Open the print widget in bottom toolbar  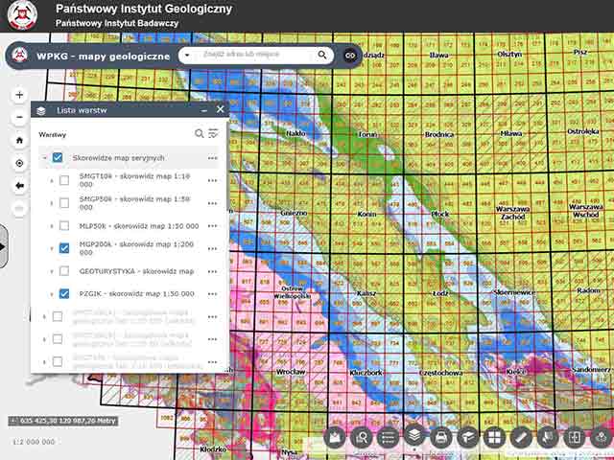pyautogui.click(x=440, y=437)
